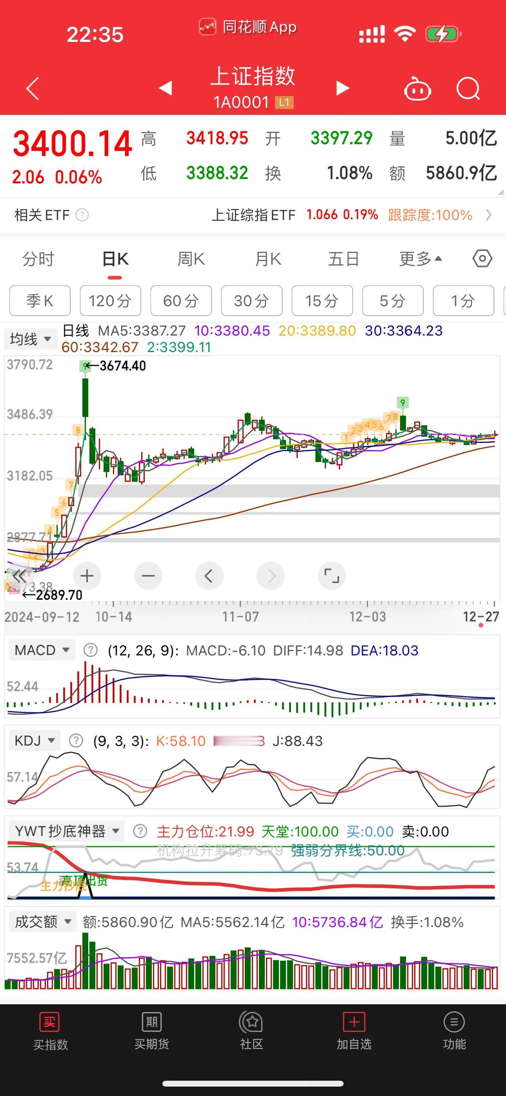Open 社区 community icon
Screen dimensions: 506x1096
click(x=252, y=1031)
